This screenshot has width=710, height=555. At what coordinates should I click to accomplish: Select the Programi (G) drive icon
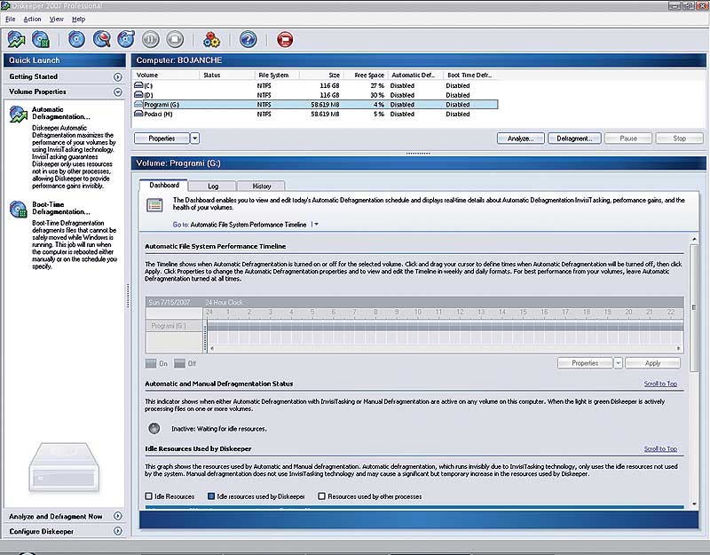click(x=138, y=104)
